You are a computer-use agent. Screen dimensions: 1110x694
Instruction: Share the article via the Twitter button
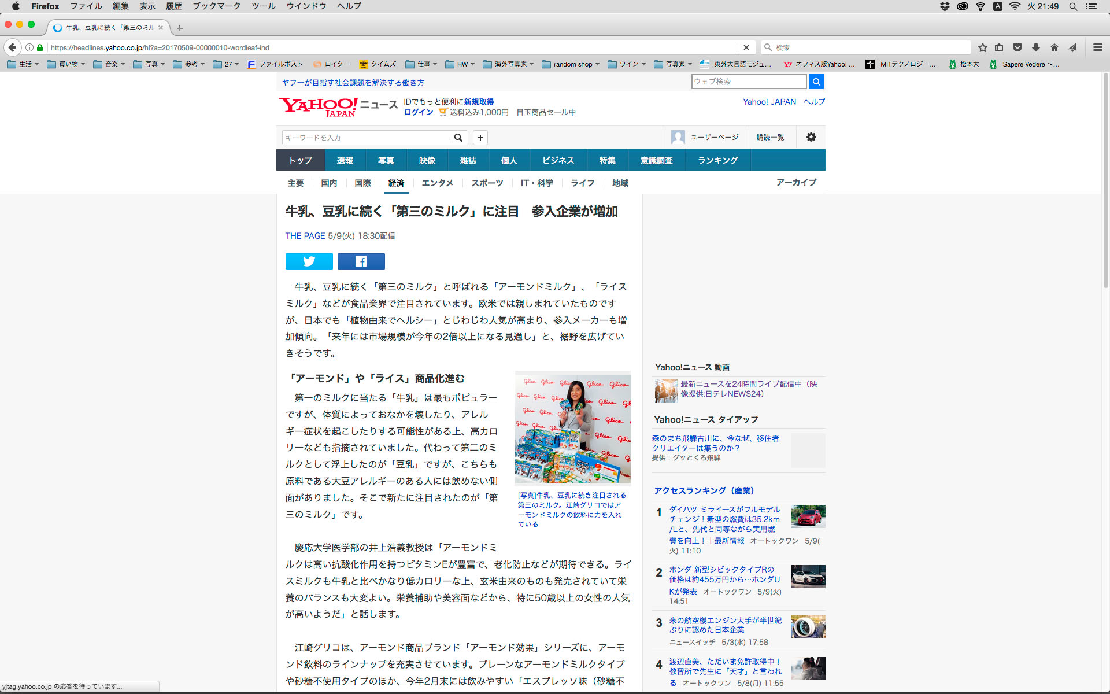(x=309, y=261)
